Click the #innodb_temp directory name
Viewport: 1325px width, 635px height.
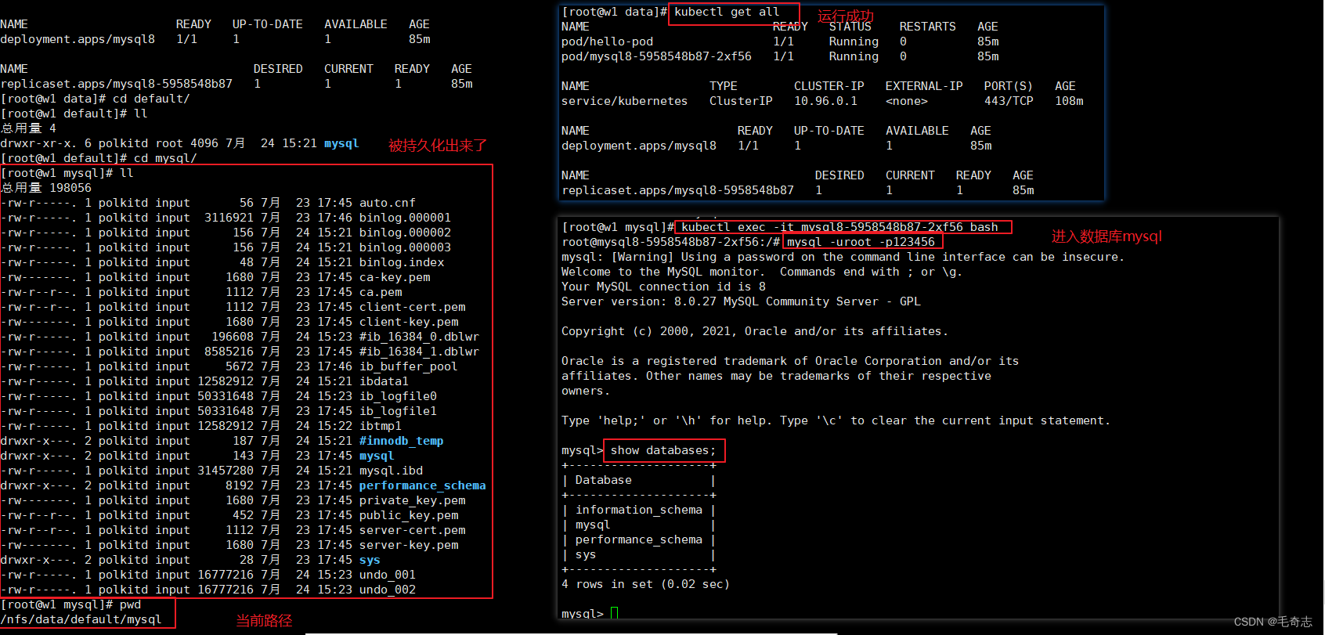coord(402,441)
